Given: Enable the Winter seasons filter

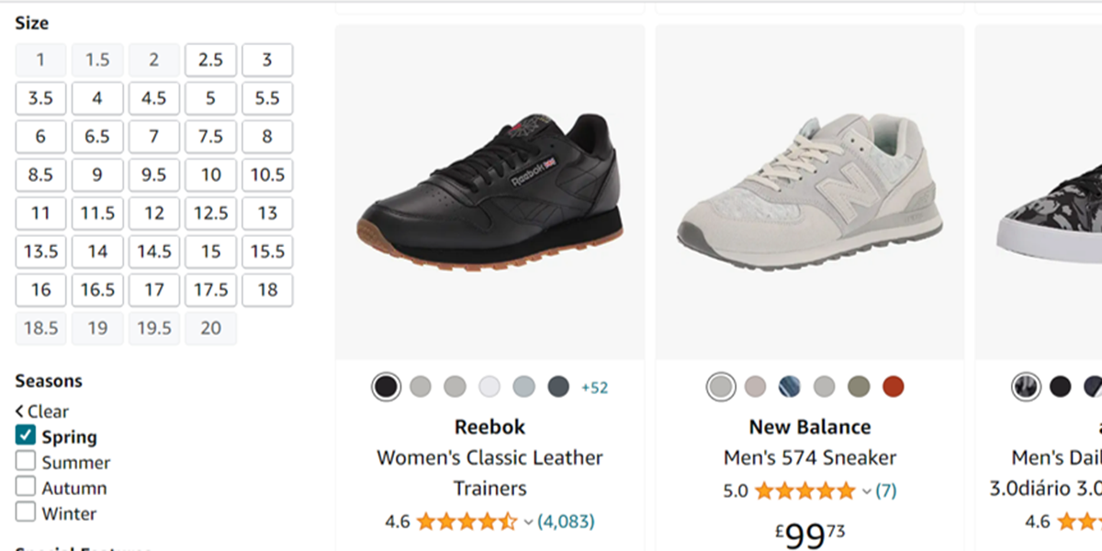Looking at the screenshot, I should pos(25,512).
